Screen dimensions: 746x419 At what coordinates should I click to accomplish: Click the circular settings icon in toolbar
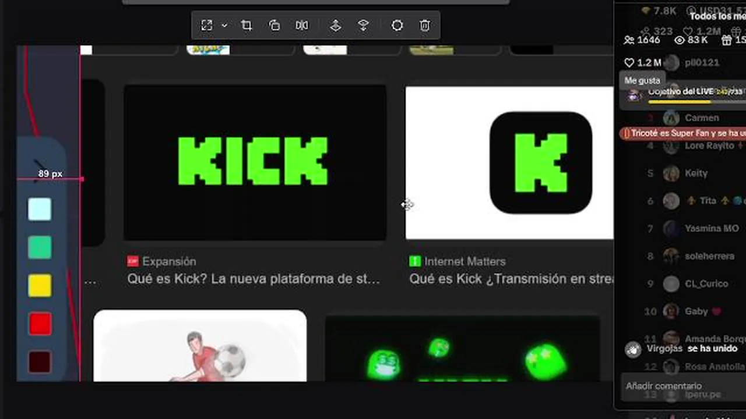(397, 26)
